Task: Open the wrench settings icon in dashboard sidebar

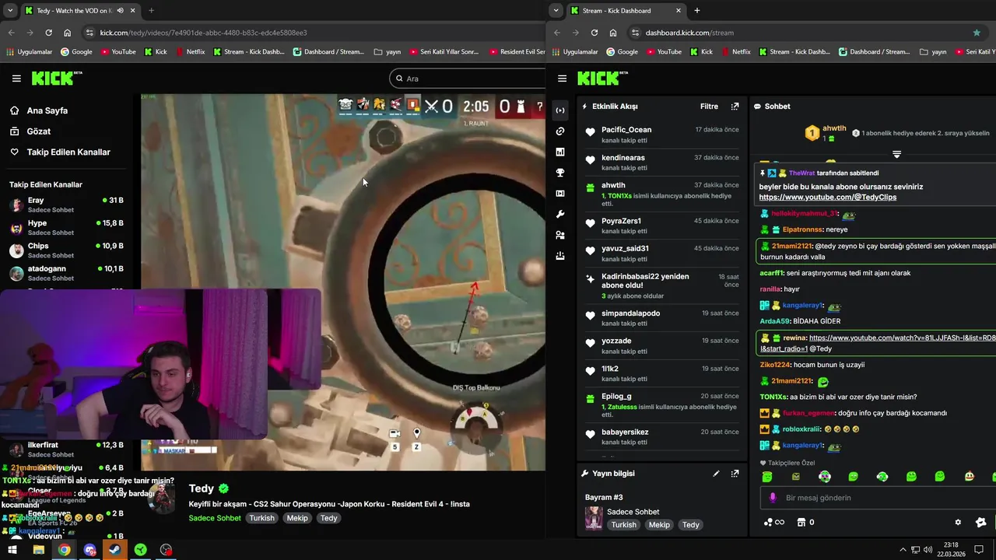Action: click(x=560, y=215)
